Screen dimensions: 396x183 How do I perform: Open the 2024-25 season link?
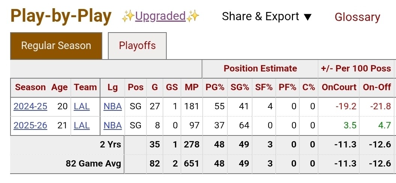[x=30, y=106]
